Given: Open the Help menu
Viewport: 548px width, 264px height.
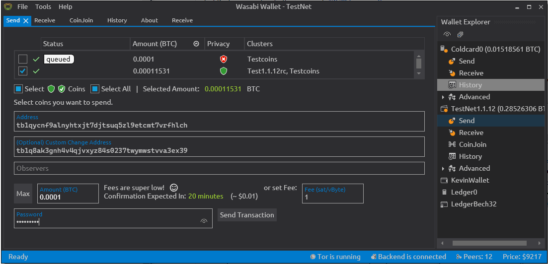Looking at the screenshot, I should coord(66,6).
